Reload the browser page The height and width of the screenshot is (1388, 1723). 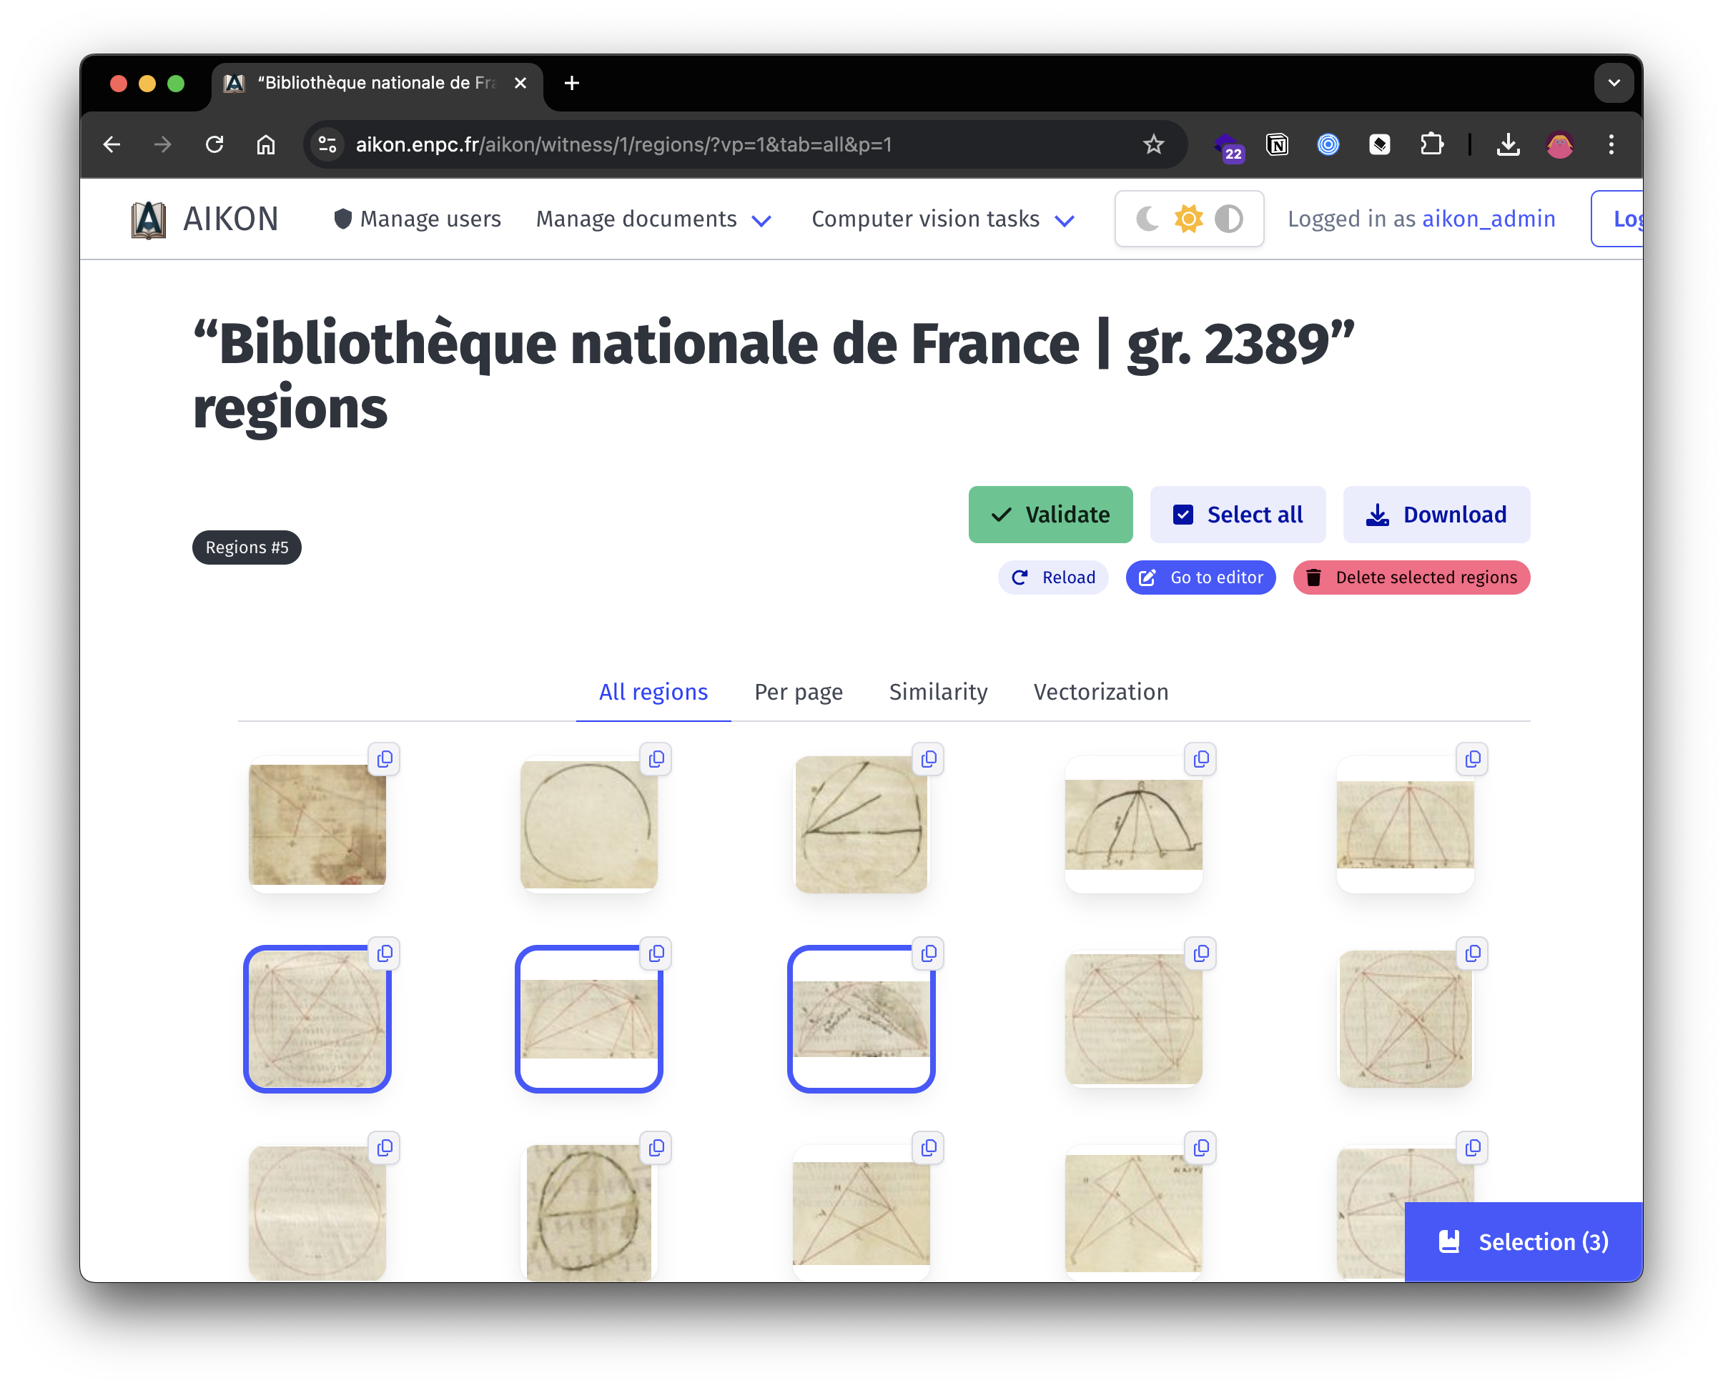click(x=214, y=144)
